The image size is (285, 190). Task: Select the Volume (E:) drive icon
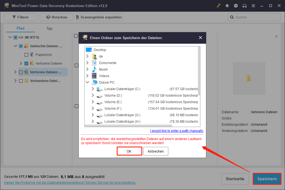tap(99, 103)
